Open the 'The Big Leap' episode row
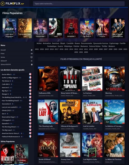Image resolution: width=129 pixels, height=165 pixels. click(17, 130)
